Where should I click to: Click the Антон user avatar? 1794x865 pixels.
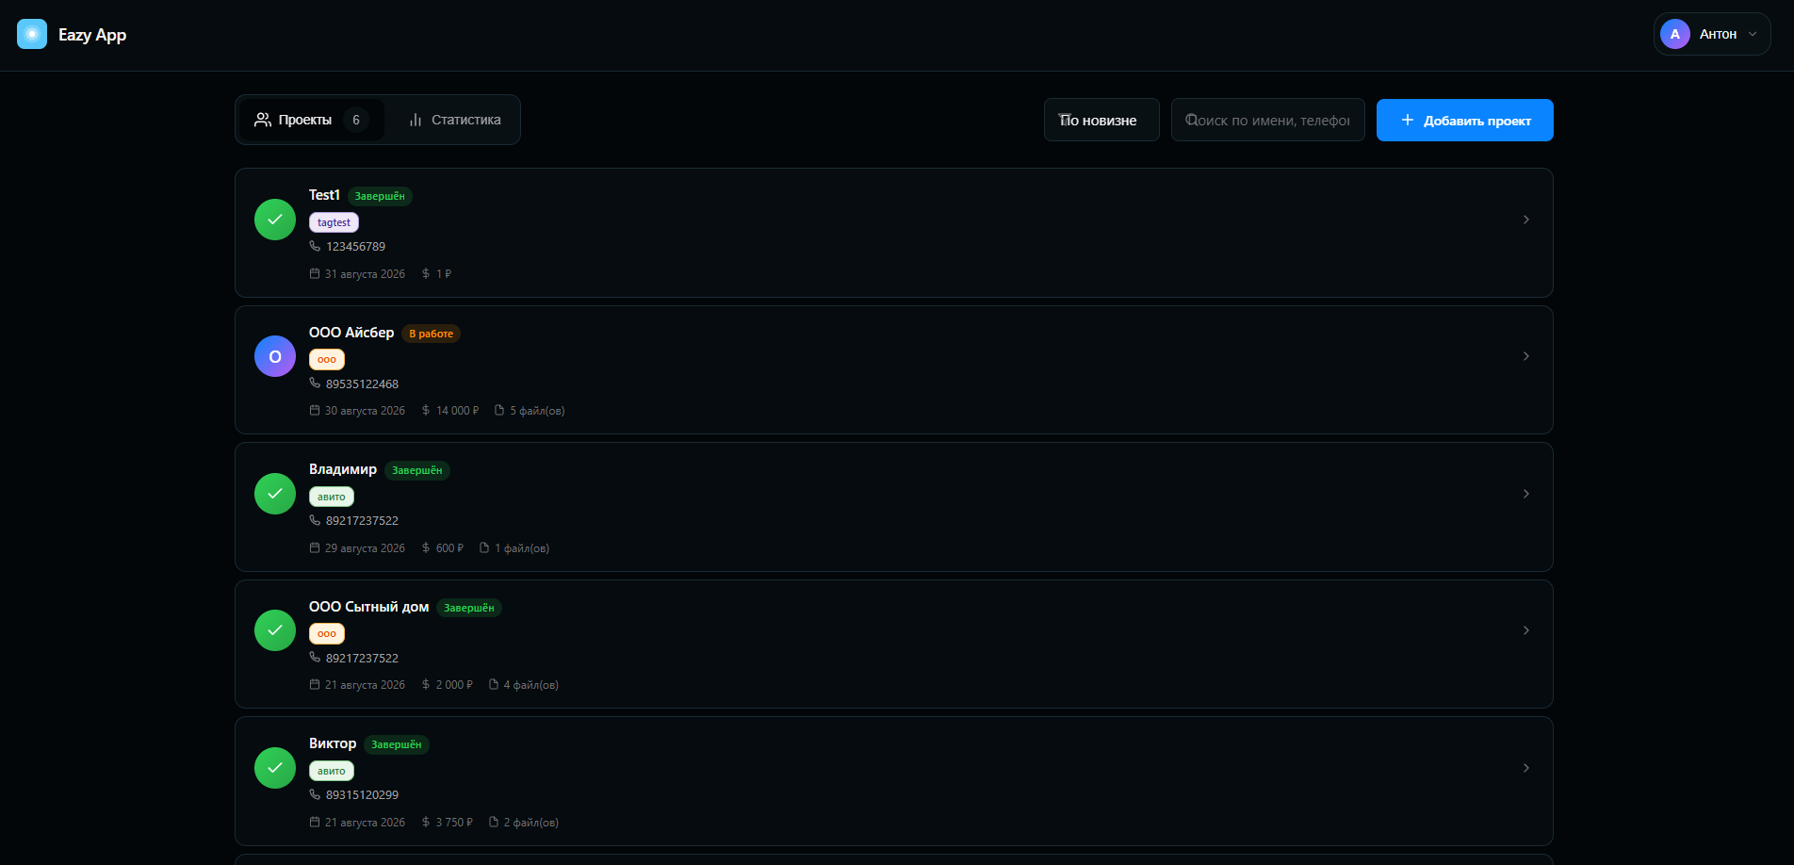click(1674, 34)
